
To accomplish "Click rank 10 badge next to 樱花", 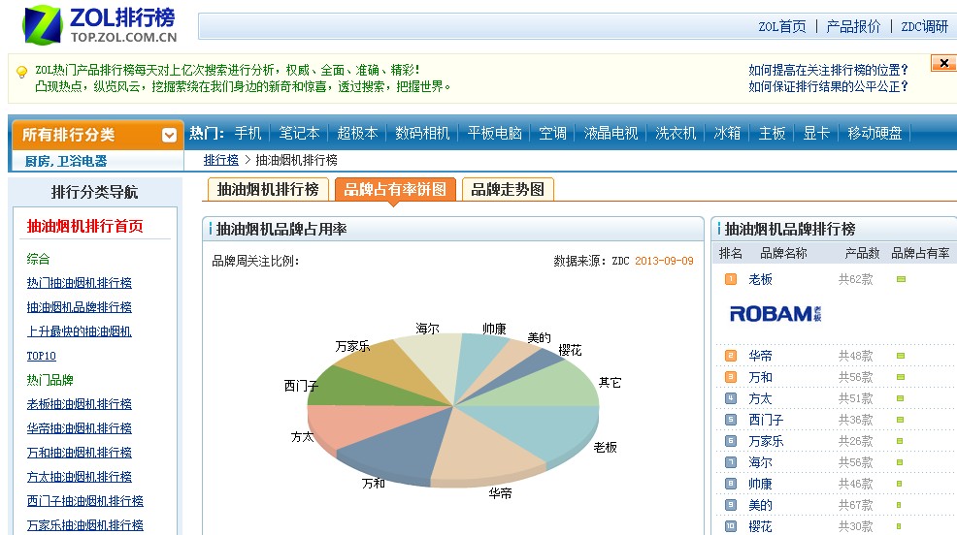I will click(x=731, y=526).
